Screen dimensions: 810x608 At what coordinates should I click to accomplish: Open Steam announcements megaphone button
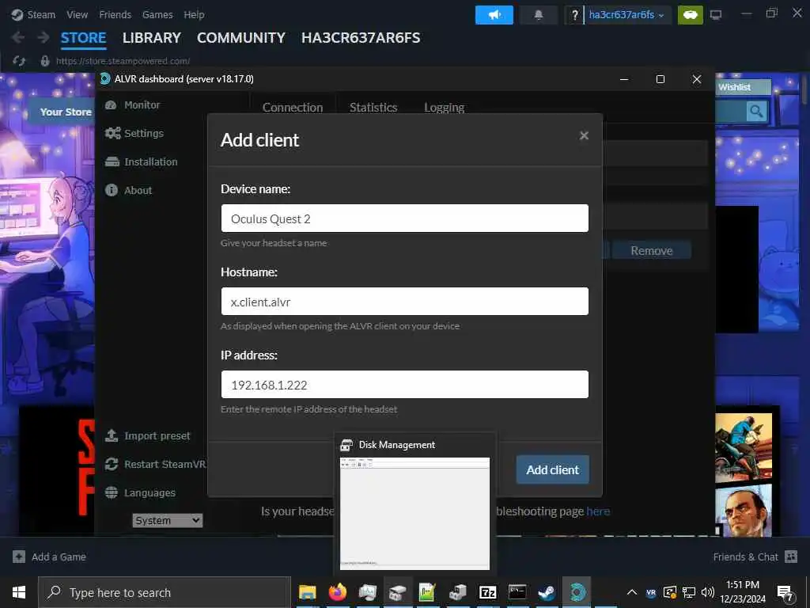(x=494, y=15)
